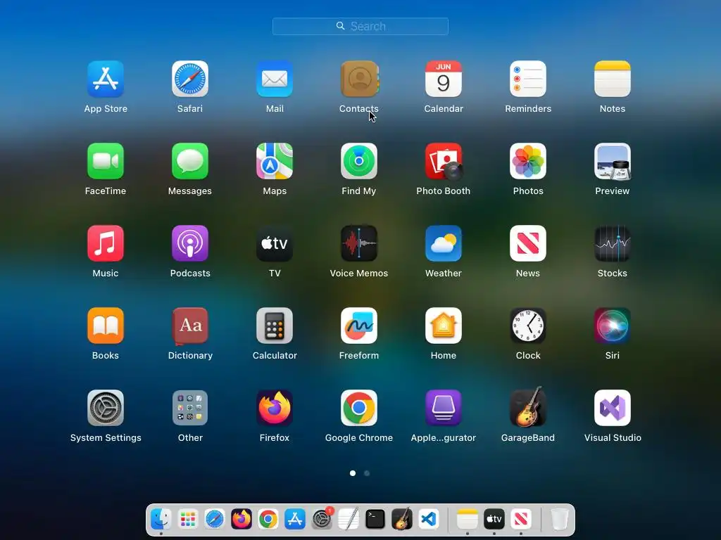Viewport: 721px width, 540px height.
Task: Select the first Launchpad page dot
Action: (x=353, y=473)
